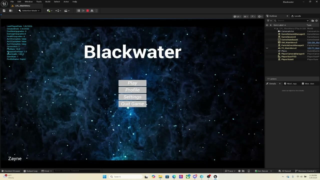Open play options three-dot menu
320x180 pixels.
96,10
